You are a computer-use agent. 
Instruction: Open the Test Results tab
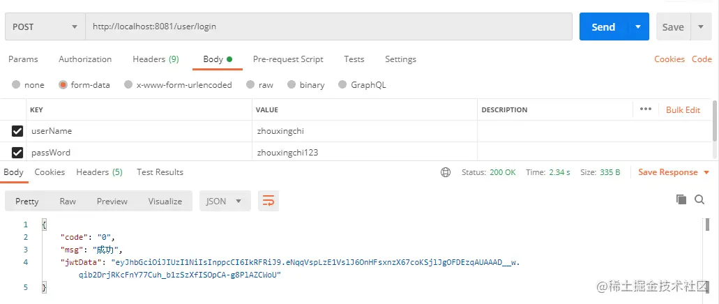[x=160, y=172]
